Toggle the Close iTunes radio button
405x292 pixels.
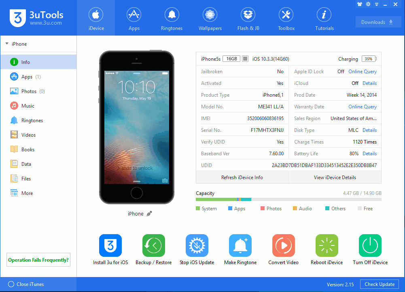coord(11,284)
